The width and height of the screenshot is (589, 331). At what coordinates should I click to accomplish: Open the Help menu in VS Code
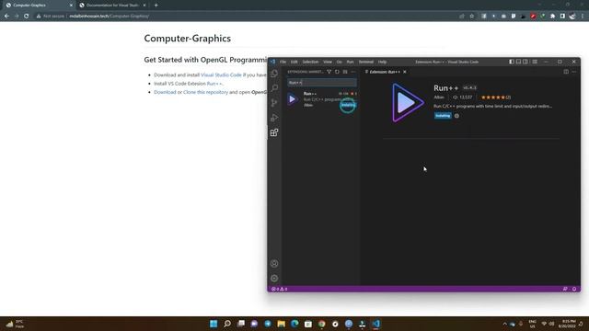tap(383, 62)
